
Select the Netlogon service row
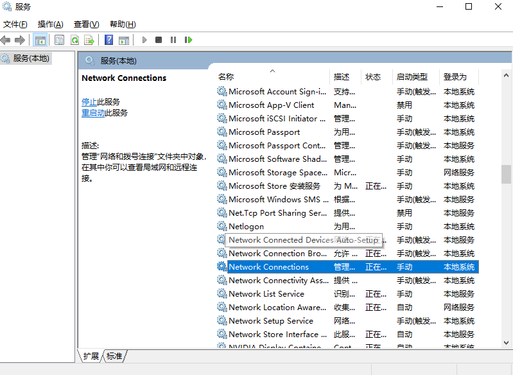tap(246, 226)
